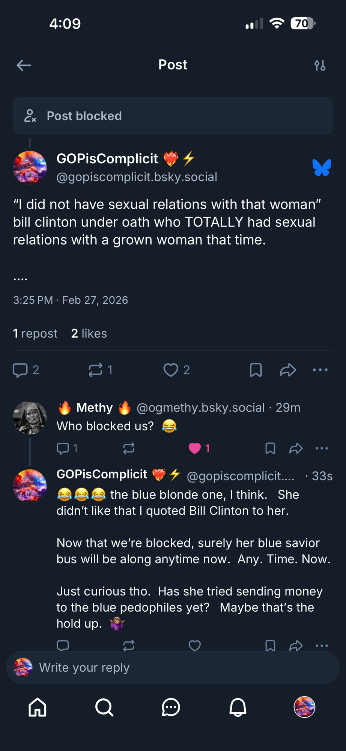Bookmark the main post
Viewport: 346px width, 751px height.
click(256, 370)
